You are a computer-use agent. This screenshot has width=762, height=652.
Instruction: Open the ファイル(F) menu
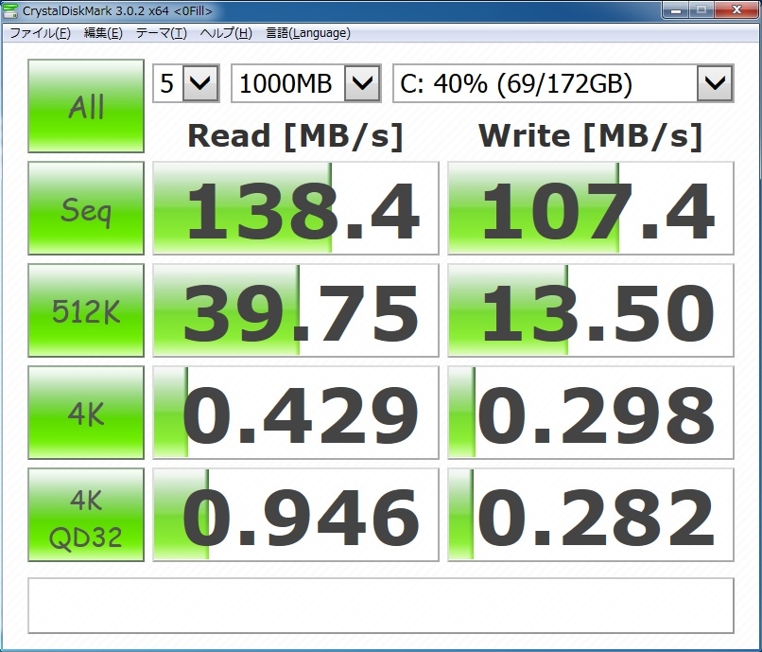[x=41, y=33]
